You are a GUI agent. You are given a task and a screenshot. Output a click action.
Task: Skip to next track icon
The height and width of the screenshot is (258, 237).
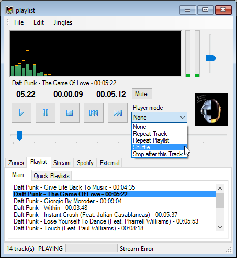point(118,113)
